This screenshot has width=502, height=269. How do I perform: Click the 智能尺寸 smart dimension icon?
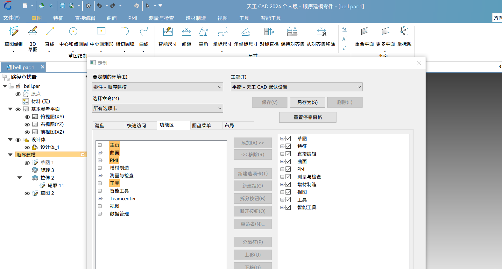pyautogui.click(x=167, y=31)
